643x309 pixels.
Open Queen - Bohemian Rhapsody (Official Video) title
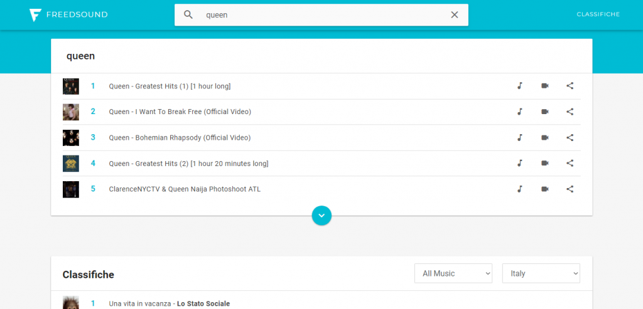(180, 137)
